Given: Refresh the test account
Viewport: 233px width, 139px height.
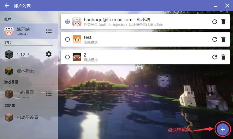Looking at the screenshot, I should [215, 39].
